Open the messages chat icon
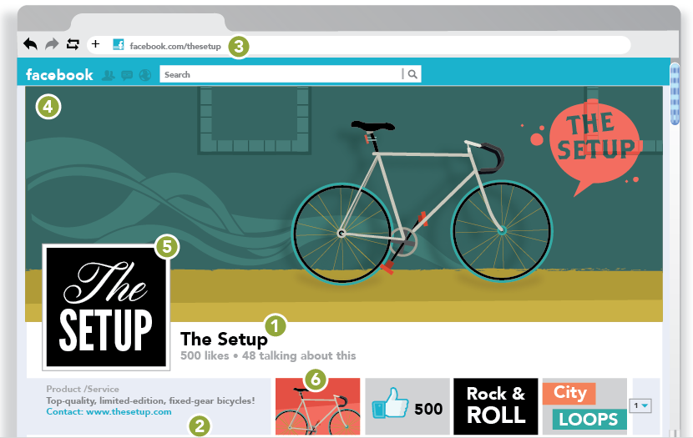The height and width of the screenshot is (438, 693). (x=127, y=75)
